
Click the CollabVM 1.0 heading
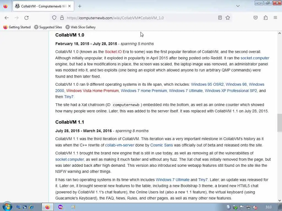[x=70, y=35]
